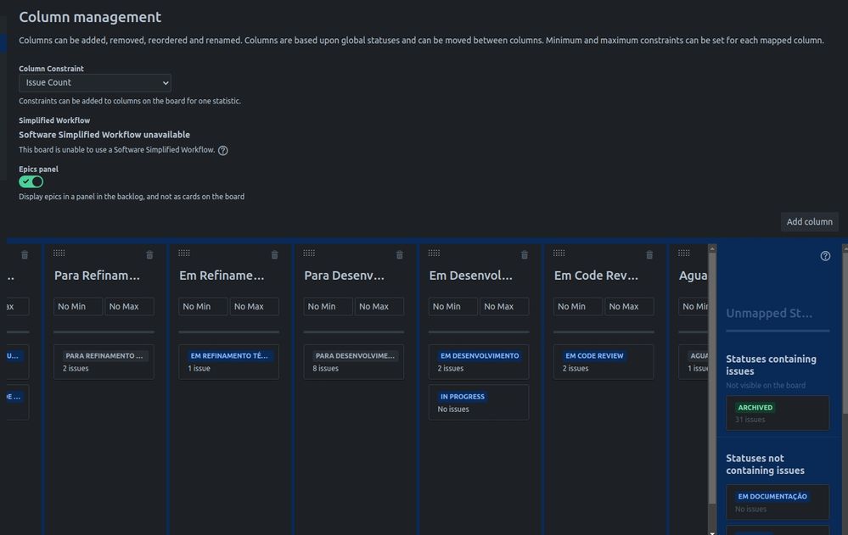Click 'Statuses not containing issues' heading
This screenshot has height=535, width=848.
coord(766,465)
